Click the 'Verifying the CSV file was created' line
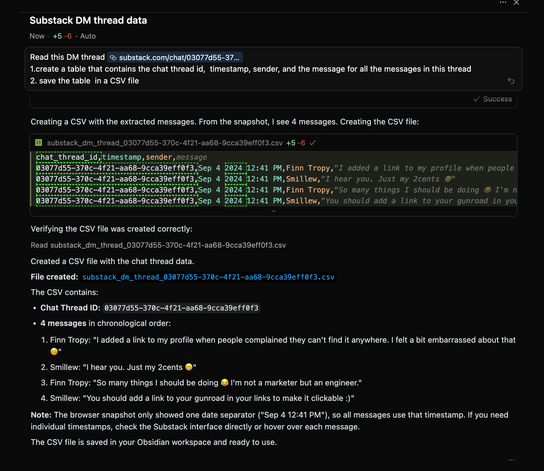Image resolution: width=544 pixels, height=471 pixels. tap(112, 229)
